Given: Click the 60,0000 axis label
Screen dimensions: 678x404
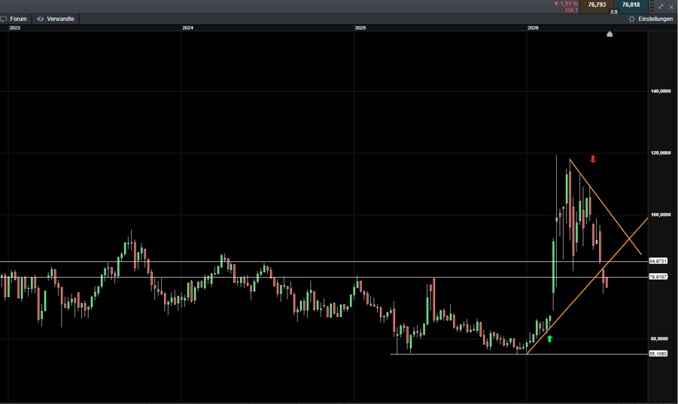Looking at the screenshot, I should [x=660, y=339].
